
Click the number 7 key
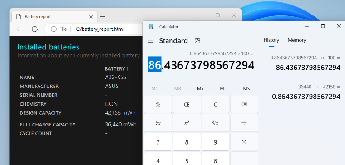pyautogui.click(x=158, y=142)
